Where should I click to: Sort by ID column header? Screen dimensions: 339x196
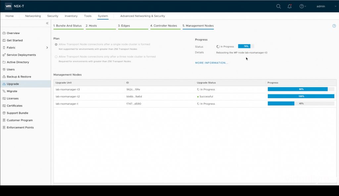pos(127,83)
